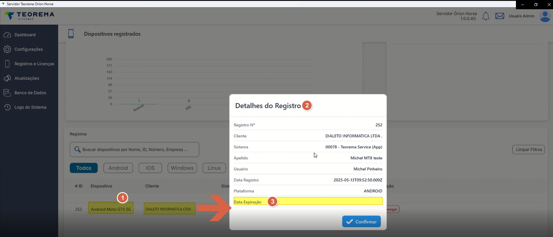Click the Registro Nº value 252
553x237 pixels.
[x=379, y=125]
